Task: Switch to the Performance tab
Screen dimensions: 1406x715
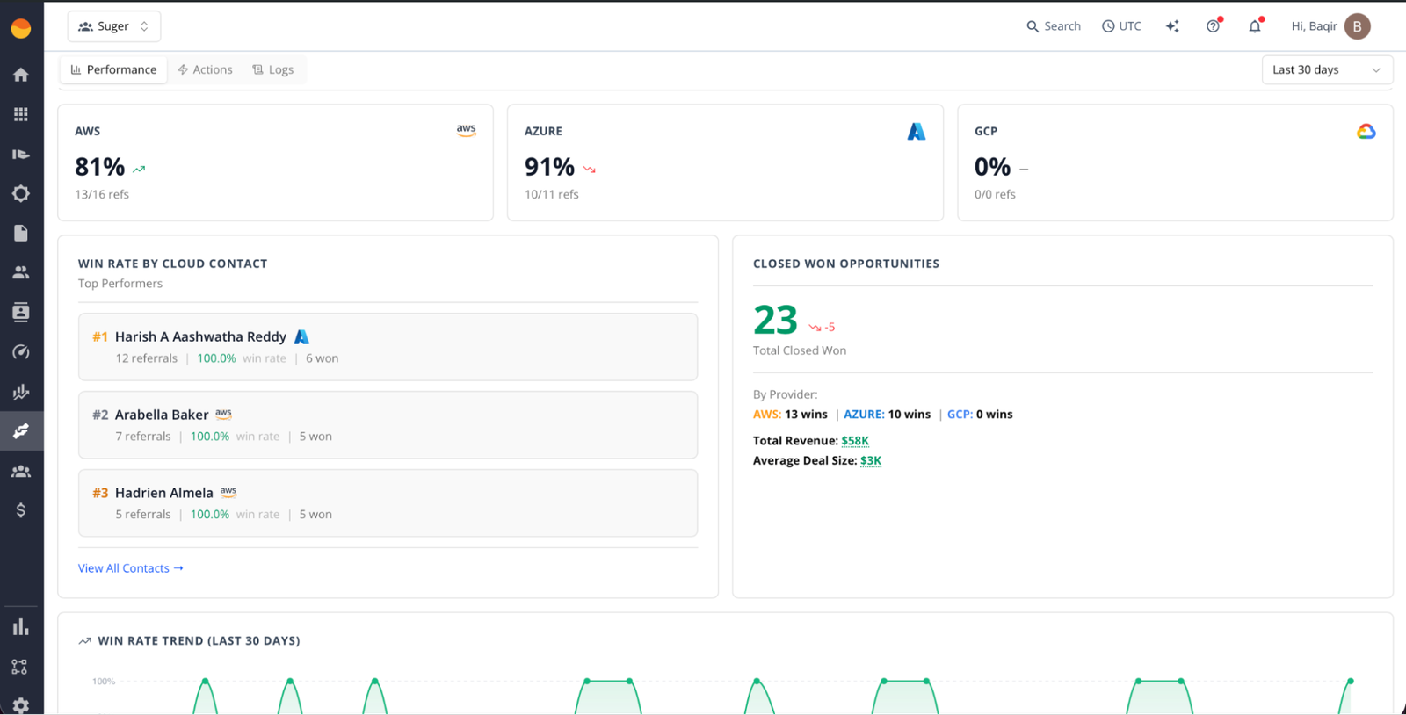Action: point(114,69)
